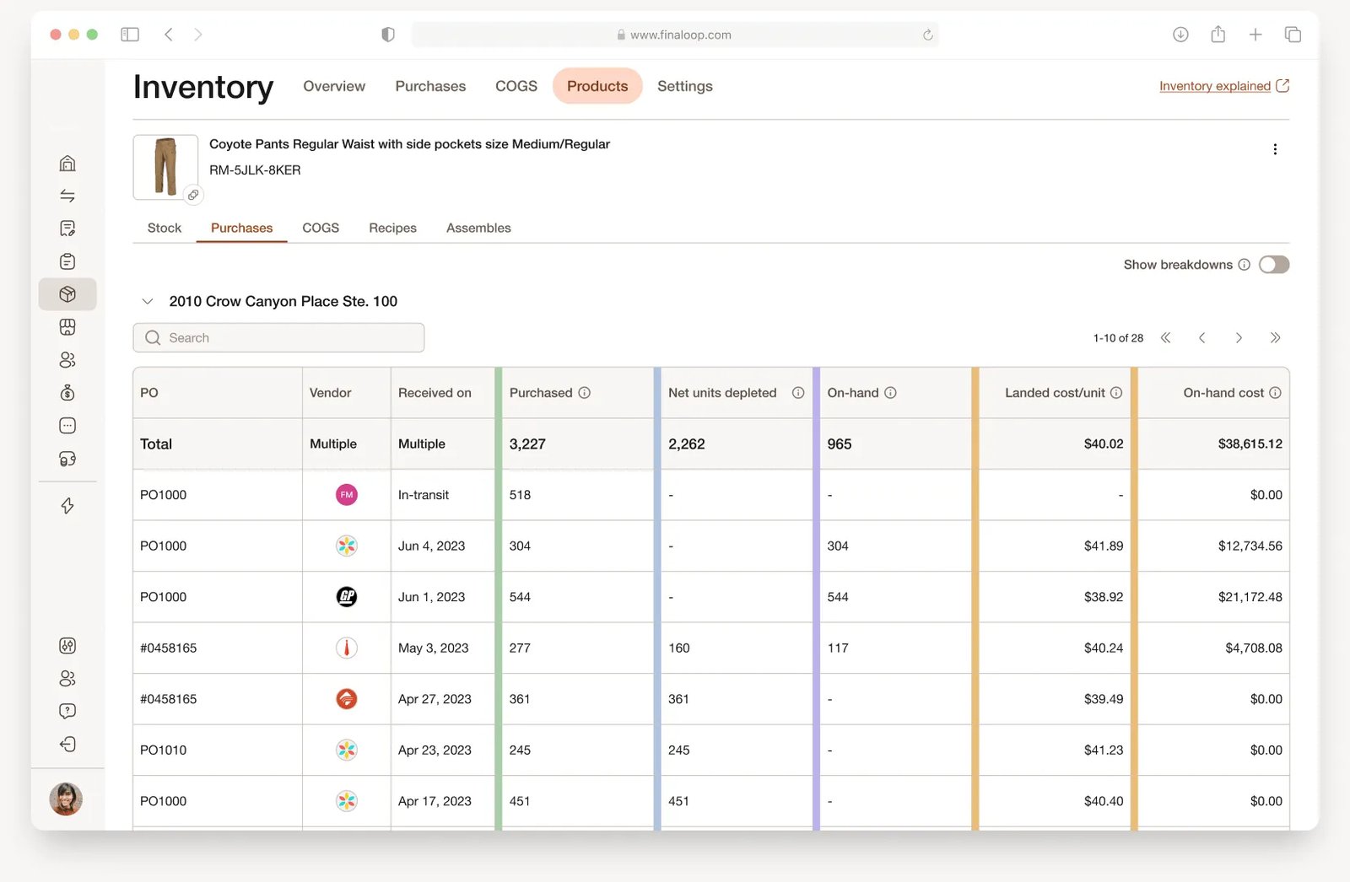Click the Coyote Pants product thumbnail
Screen dimensions: 1350x882
point(165,166)
